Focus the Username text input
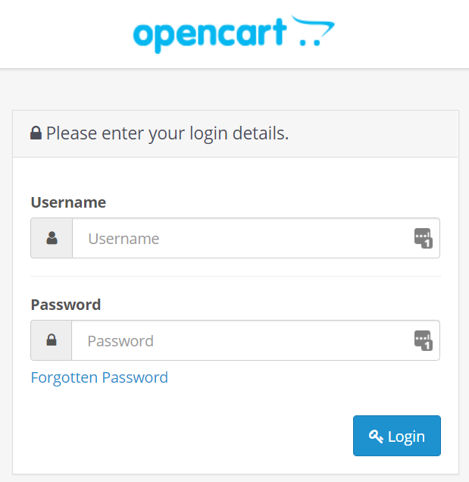Viewport: 469px width, 482px height. click(242, 239)
